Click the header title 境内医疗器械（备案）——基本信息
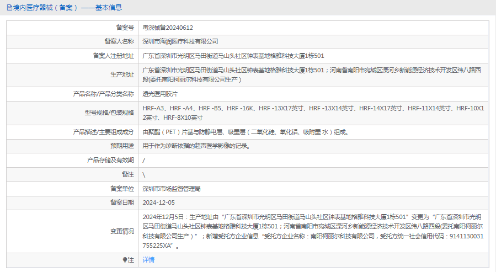 tap(67, 8)
